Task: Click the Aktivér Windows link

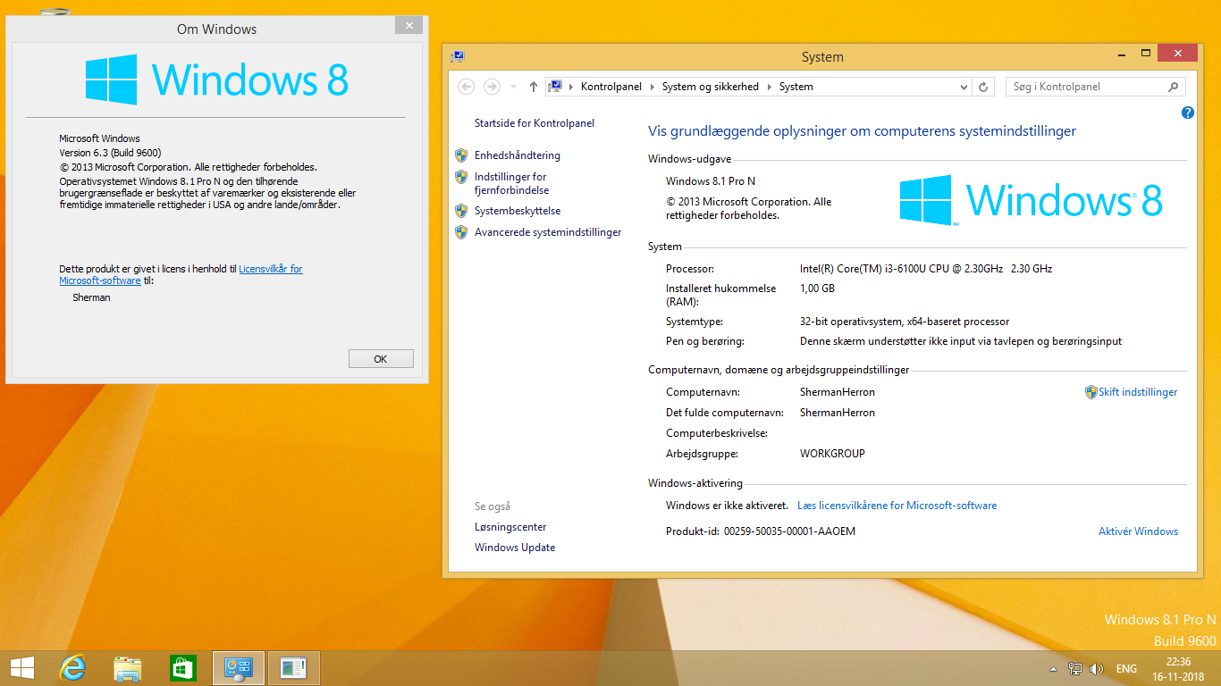Action: 1138,531
